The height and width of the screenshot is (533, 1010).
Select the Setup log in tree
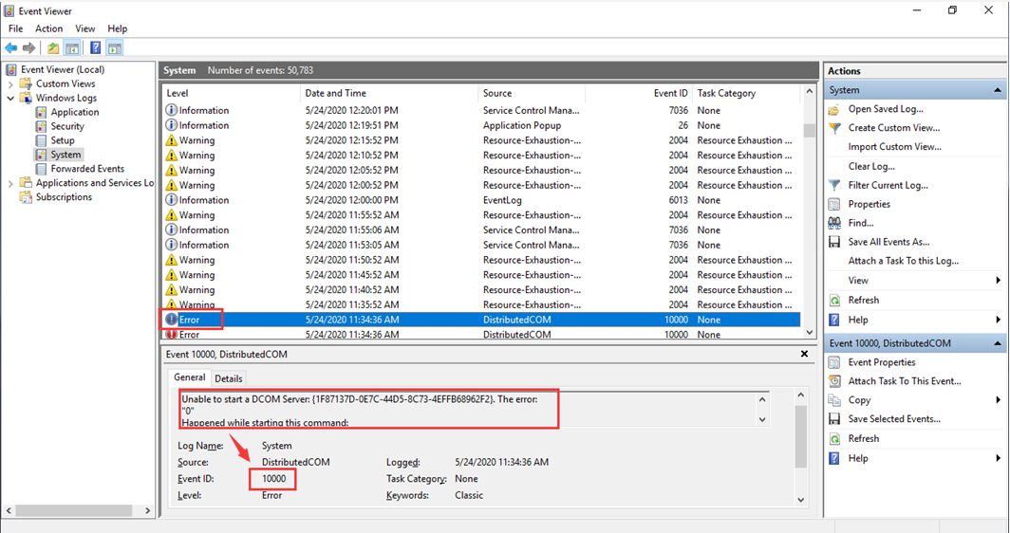pos(63,140)
